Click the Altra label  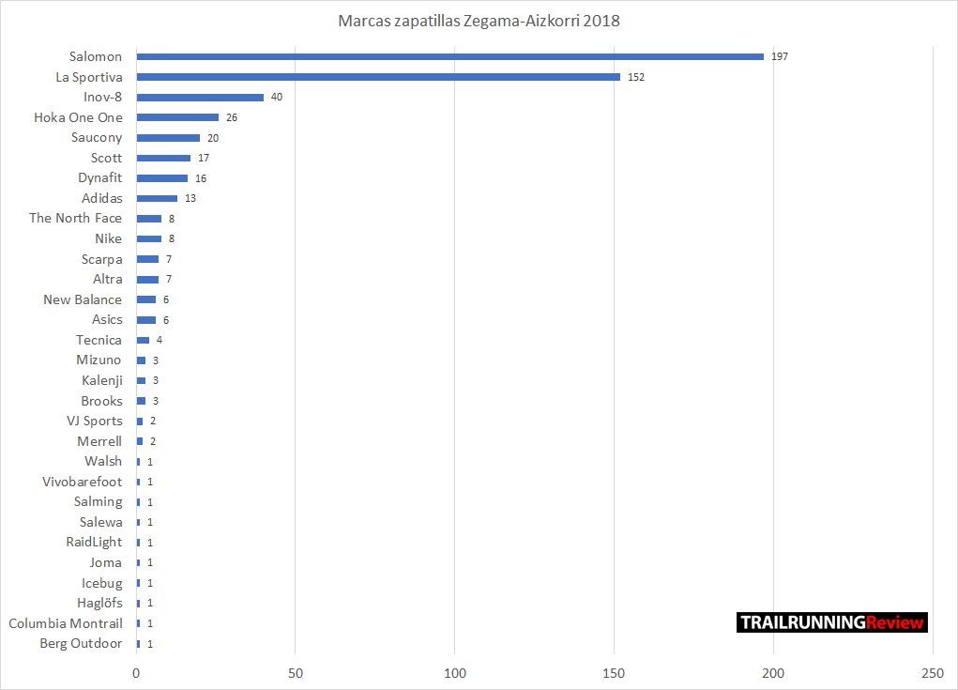108,280
